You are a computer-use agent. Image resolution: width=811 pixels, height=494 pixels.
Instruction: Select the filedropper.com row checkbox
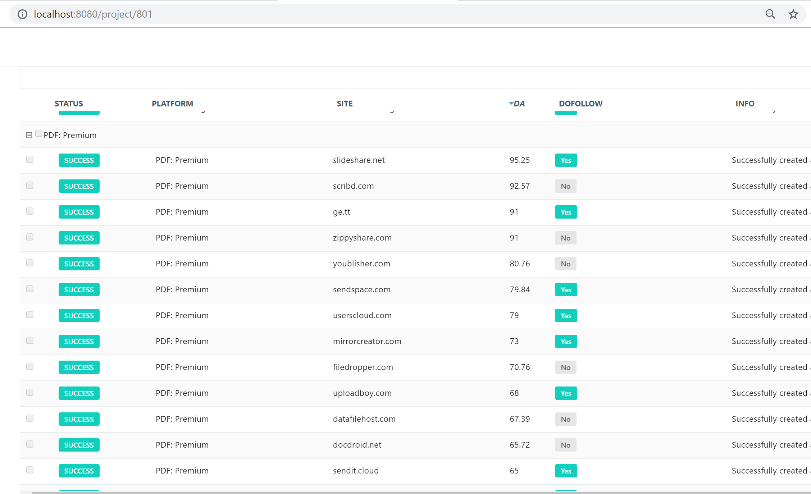30,366
